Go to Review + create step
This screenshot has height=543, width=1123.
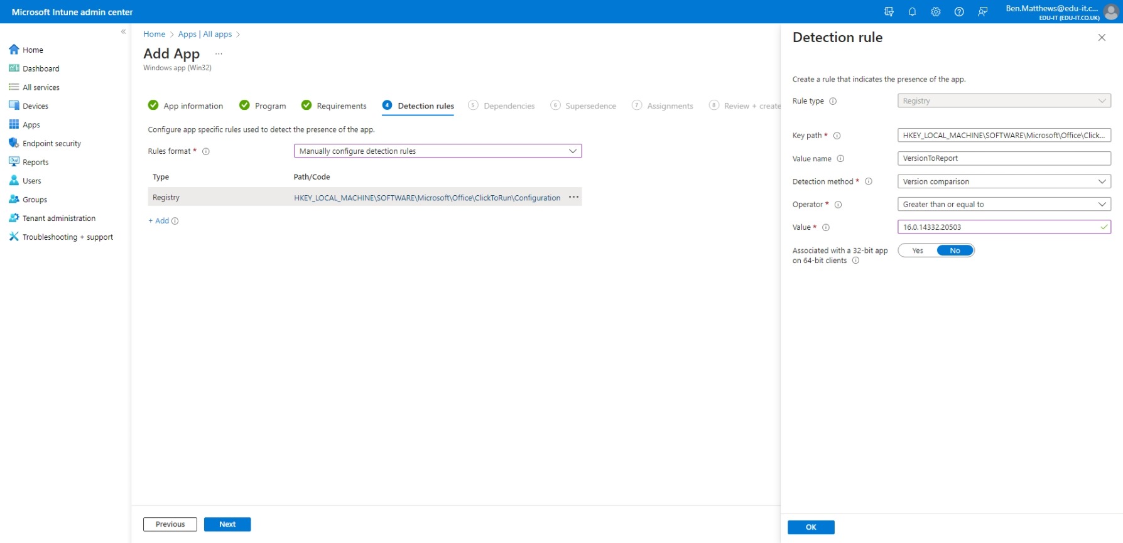coord(745,105)
